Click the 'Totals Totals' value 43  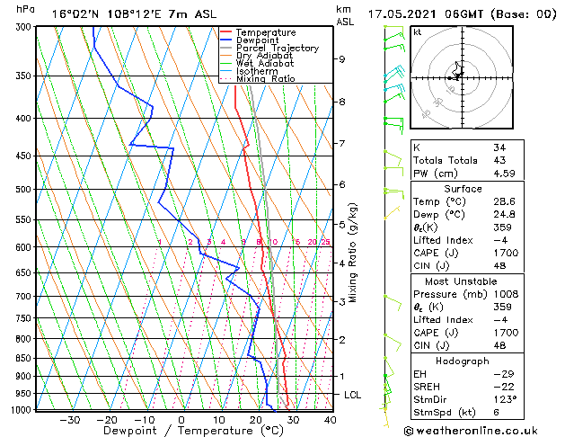[x=499, y=160]
